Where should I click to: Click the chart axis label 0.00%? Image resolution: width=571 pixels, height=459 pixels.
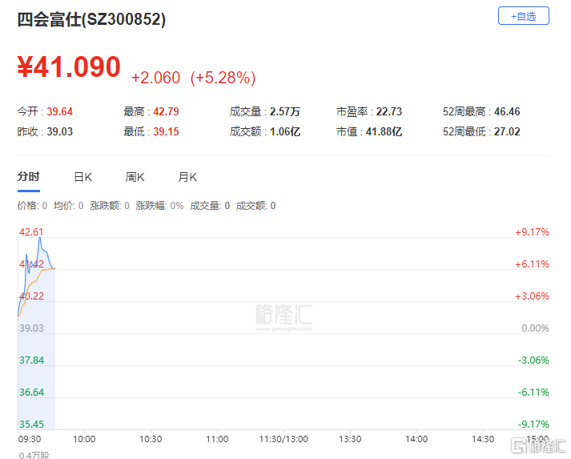pos(535,328)
